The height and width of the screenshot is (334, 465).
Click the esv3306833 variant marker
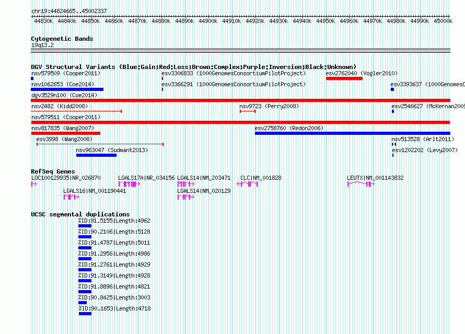coord(162,78)
